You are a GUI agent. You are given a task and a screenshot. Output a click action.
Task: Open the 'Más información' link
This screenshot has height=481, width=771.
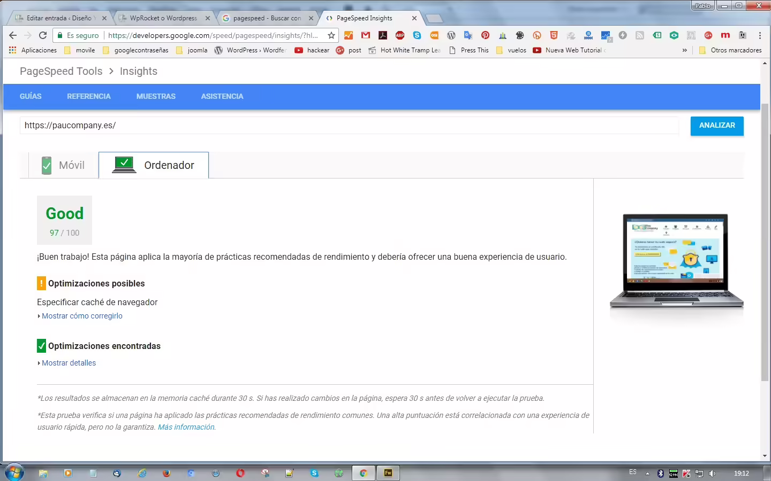pyautogui.click(x=186, y=427)
